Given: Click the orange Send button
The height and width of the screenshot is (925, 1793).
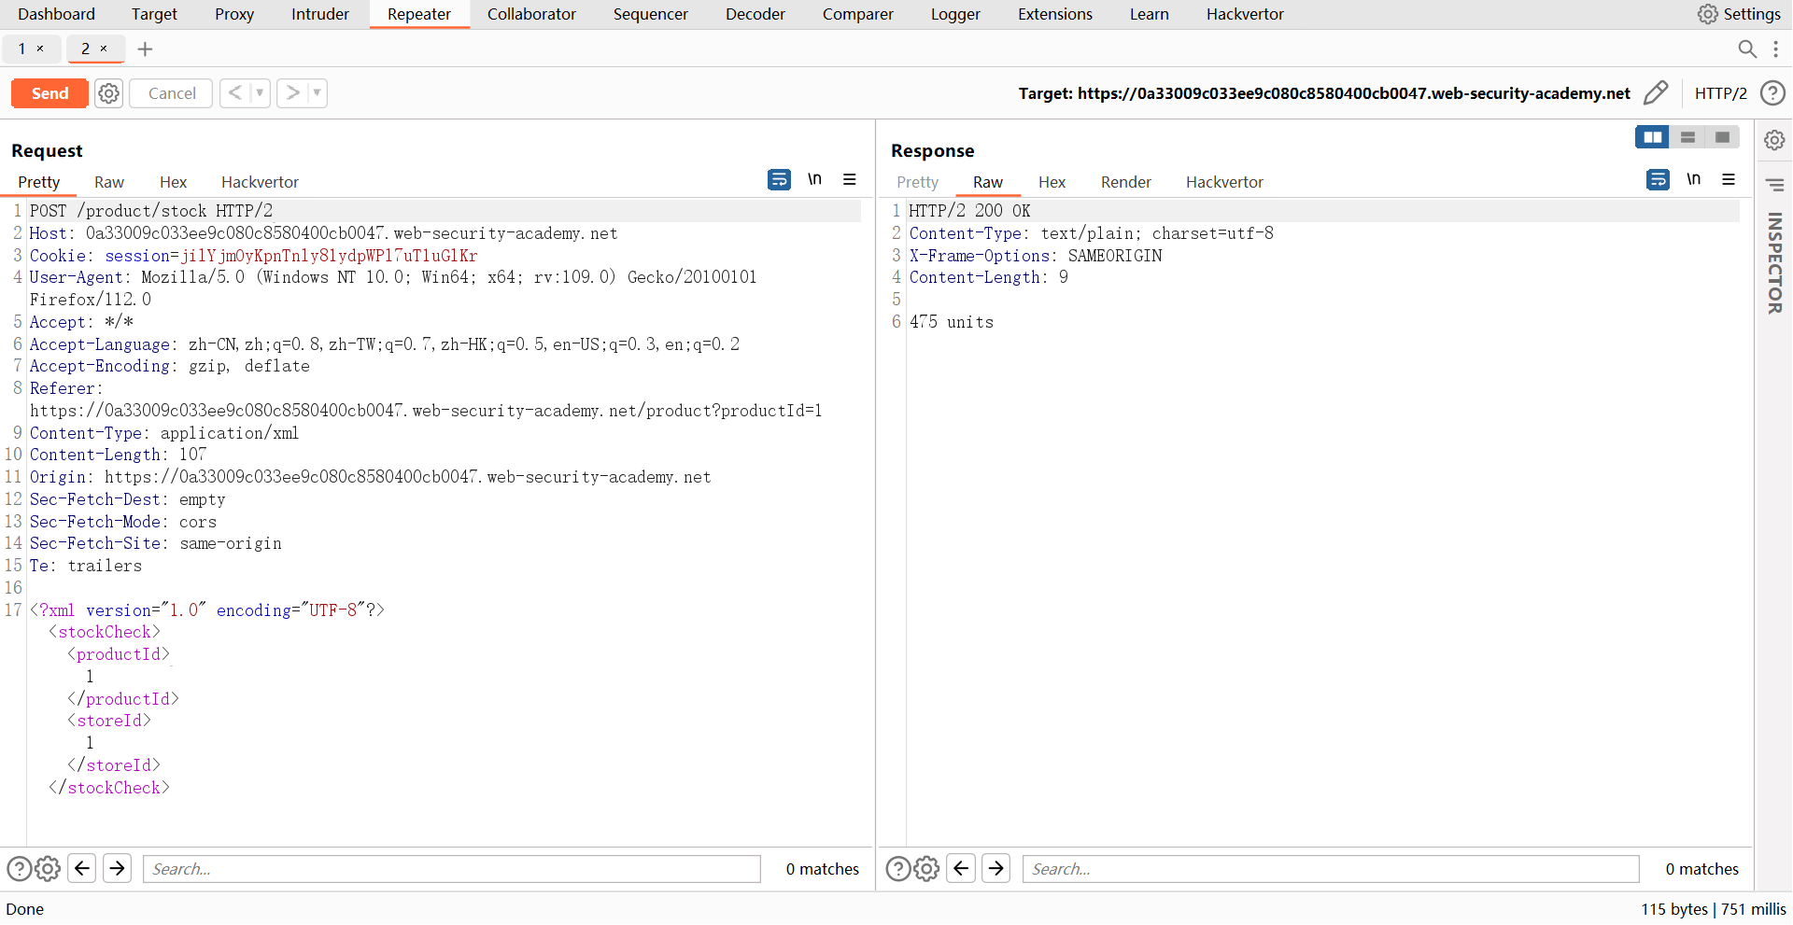Looking at the screenshot, I should [x=49, y=93].
